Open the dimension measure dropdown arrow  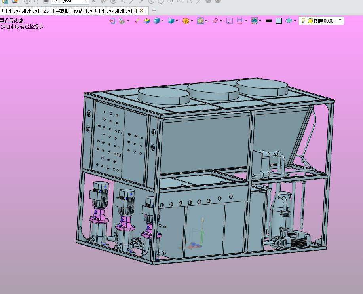245,21
